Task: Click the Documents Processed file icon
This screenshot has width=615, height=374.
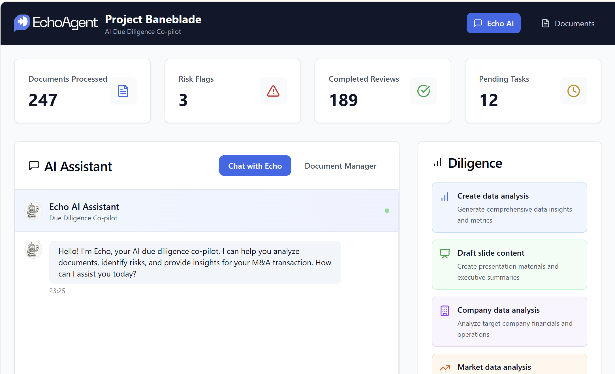Action: pos(123,91)
